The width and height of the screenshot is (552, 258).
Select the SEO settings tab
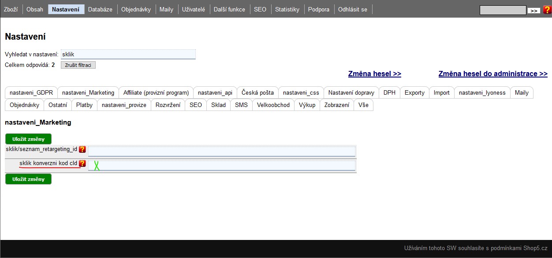[196, 105]
